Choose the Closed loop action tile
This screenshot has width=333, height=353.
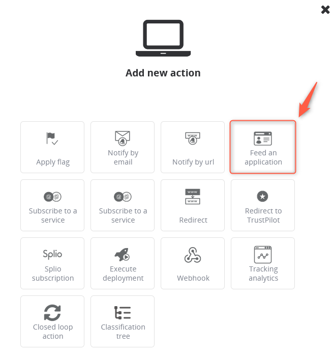52,321
